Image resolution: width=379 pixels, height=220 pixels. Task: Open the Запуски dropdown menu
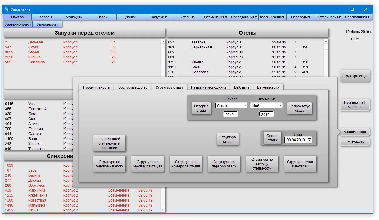pyautogui.click(x=159, y=17)
